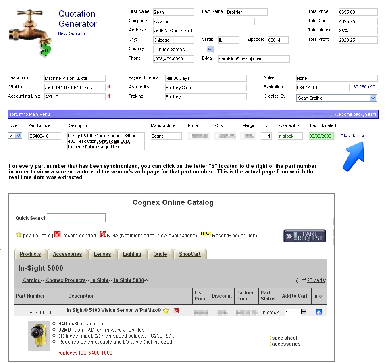Click the red checkmark icon in the catalog legend

tap(58, 234)
